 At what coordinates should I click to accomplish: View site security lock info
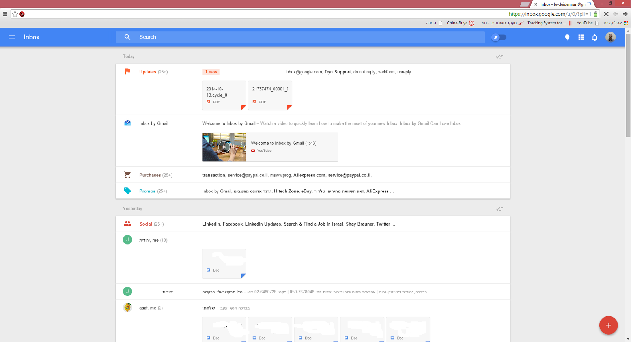click(x=596, y=14)
